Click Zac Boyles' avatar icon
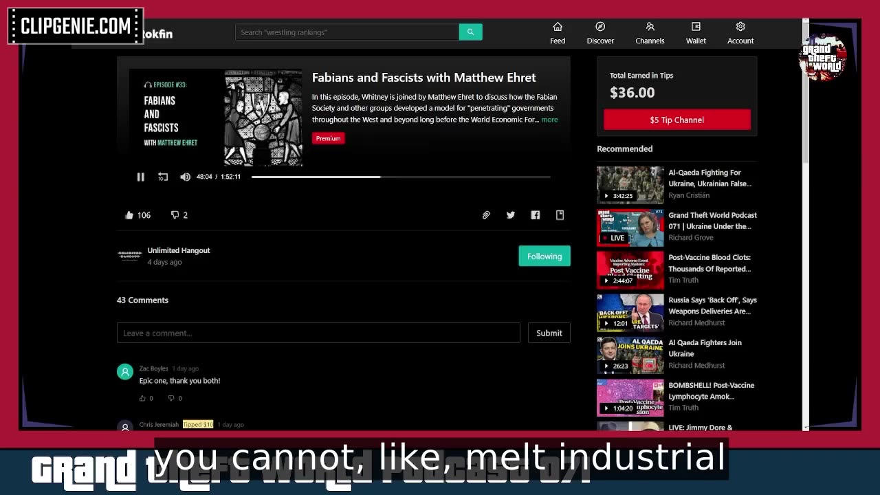 (x=125, y=372)
